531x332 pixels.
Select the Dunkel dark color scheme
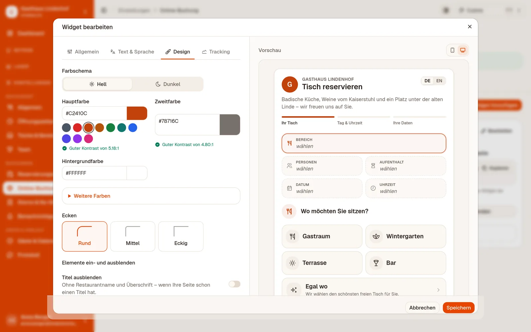[x=168, y=84]
